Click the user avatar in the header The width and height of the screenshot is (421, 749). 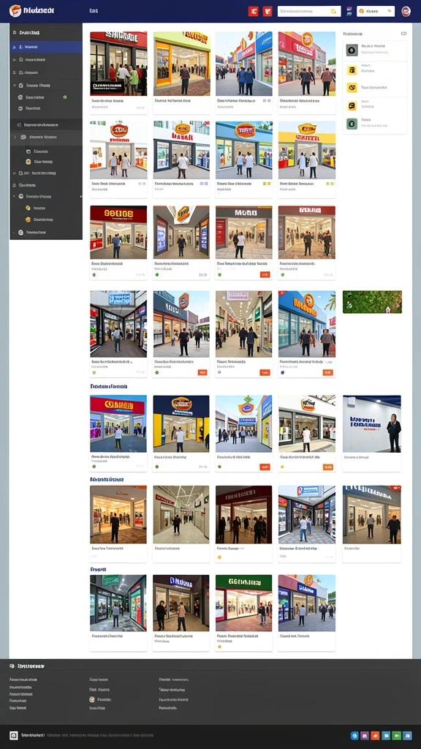tap(406, 11)
